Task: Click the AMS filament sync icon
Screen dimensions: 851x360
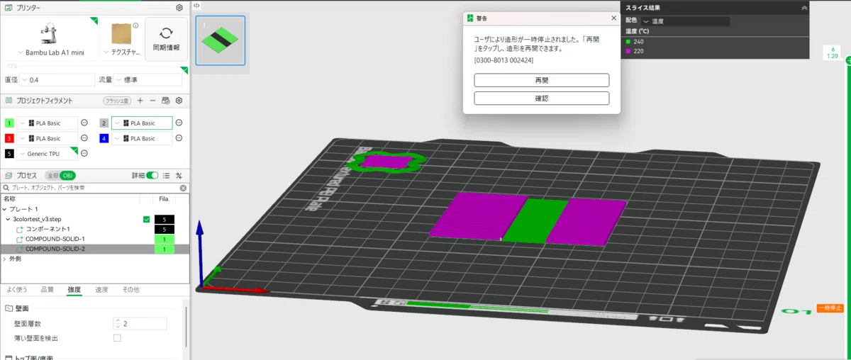Action: click(x=165, y=101)
